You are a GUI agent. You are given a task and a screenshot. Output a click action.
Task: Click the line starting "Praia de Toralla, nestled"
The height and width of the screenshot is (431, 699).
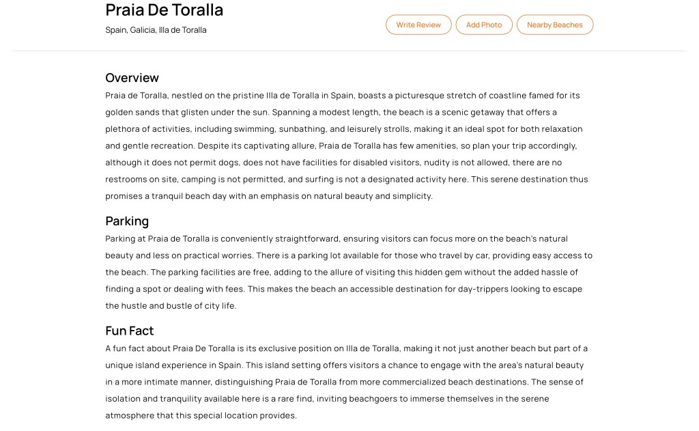point(342,96)
